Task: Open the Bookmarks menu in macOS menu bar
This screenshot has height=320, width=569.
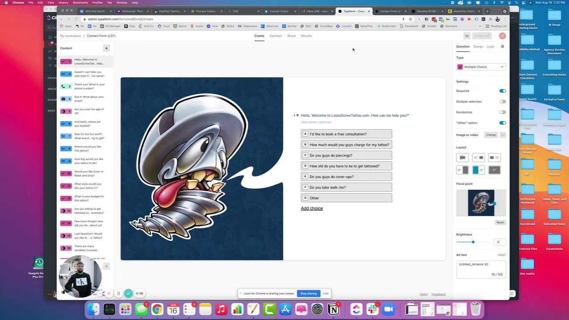Action: [80, 3]
